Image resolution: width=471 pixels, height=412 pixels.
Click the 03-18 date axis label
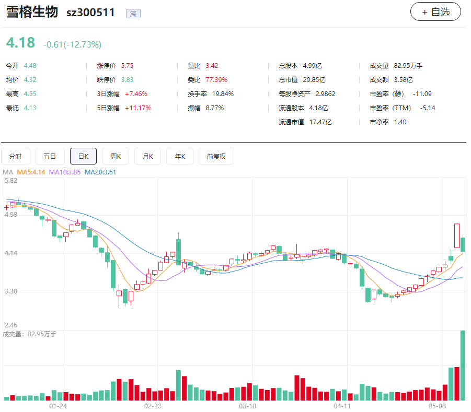[x=247, y=406]
